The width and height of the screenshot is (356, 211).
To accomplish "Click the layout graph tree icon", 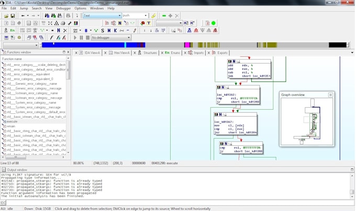I will (57, 23).
